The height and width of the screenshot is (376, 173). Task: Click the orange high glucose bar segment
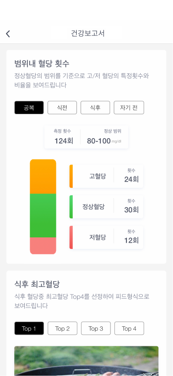(x=43, y=176)
